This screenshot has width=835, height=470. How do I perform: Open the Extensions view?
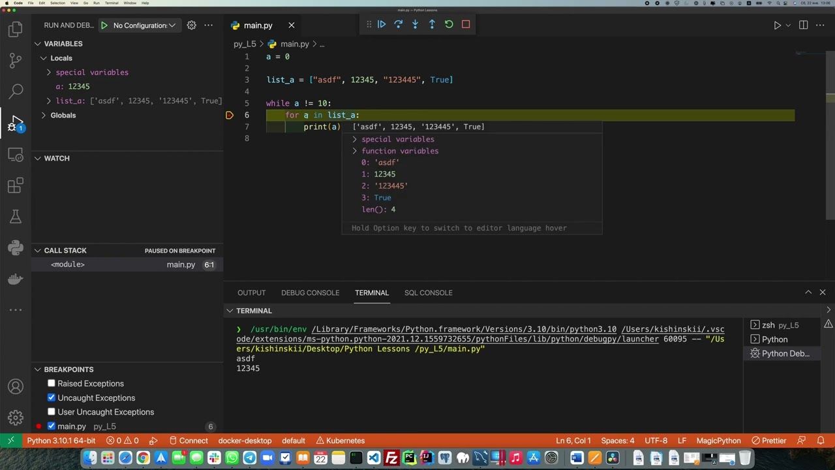(16, 186)
